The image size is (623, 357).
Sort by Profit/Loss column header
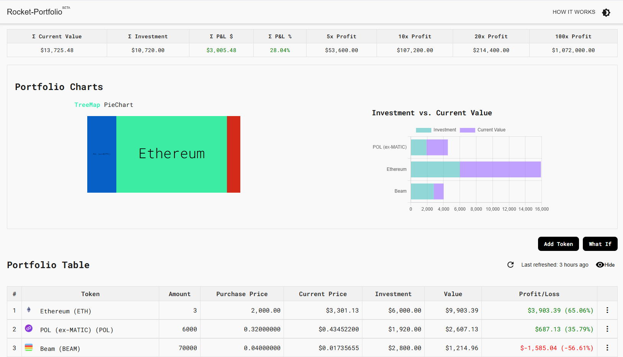539,294
